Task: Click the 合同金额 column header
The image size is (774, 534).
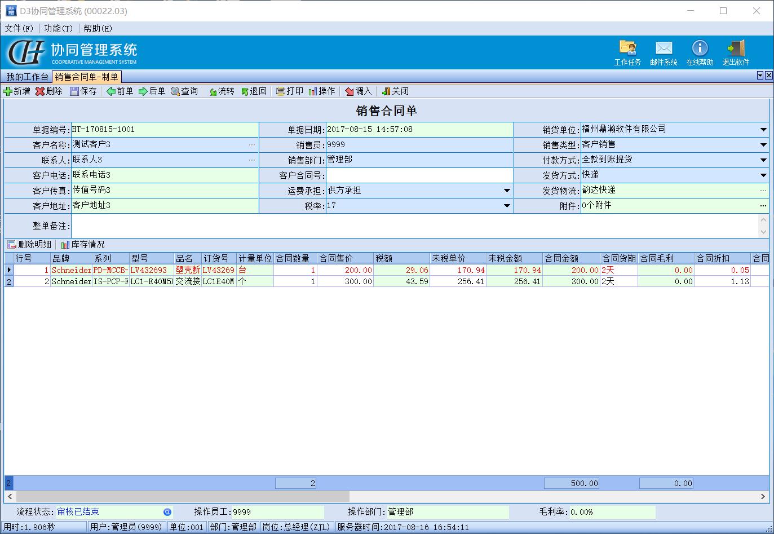Action: click(571, 258)
